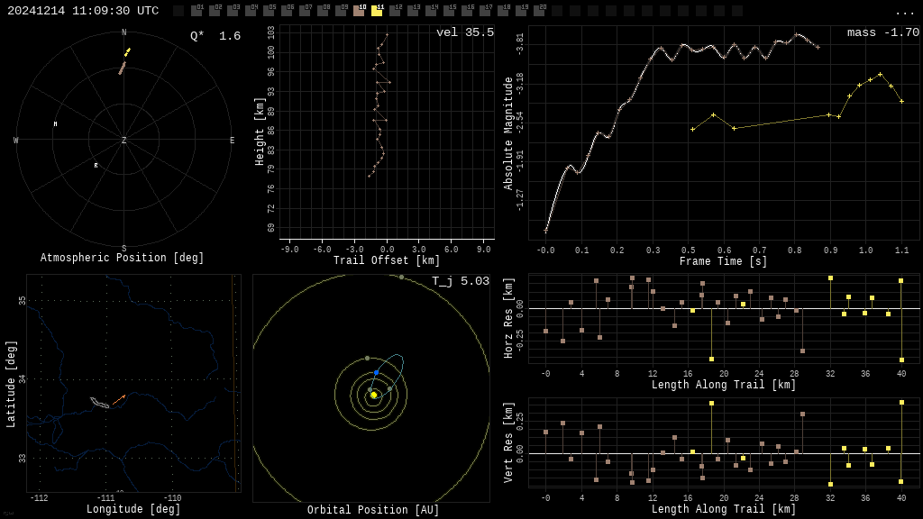This screenshot has width=923, height=519.
Task: Select station square 15 in top bar
Action: point(449,11)
